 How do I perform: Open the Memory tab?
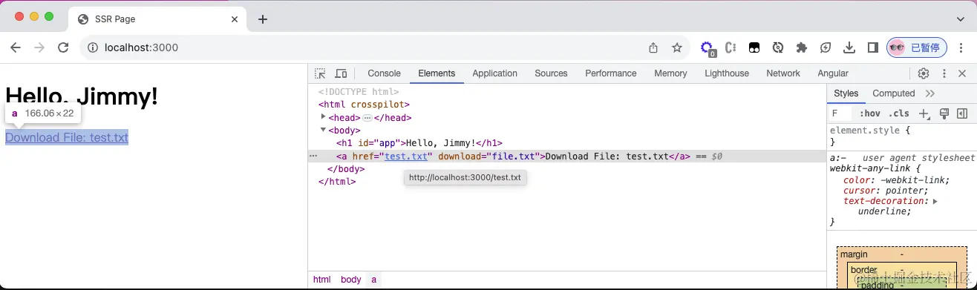670,73
